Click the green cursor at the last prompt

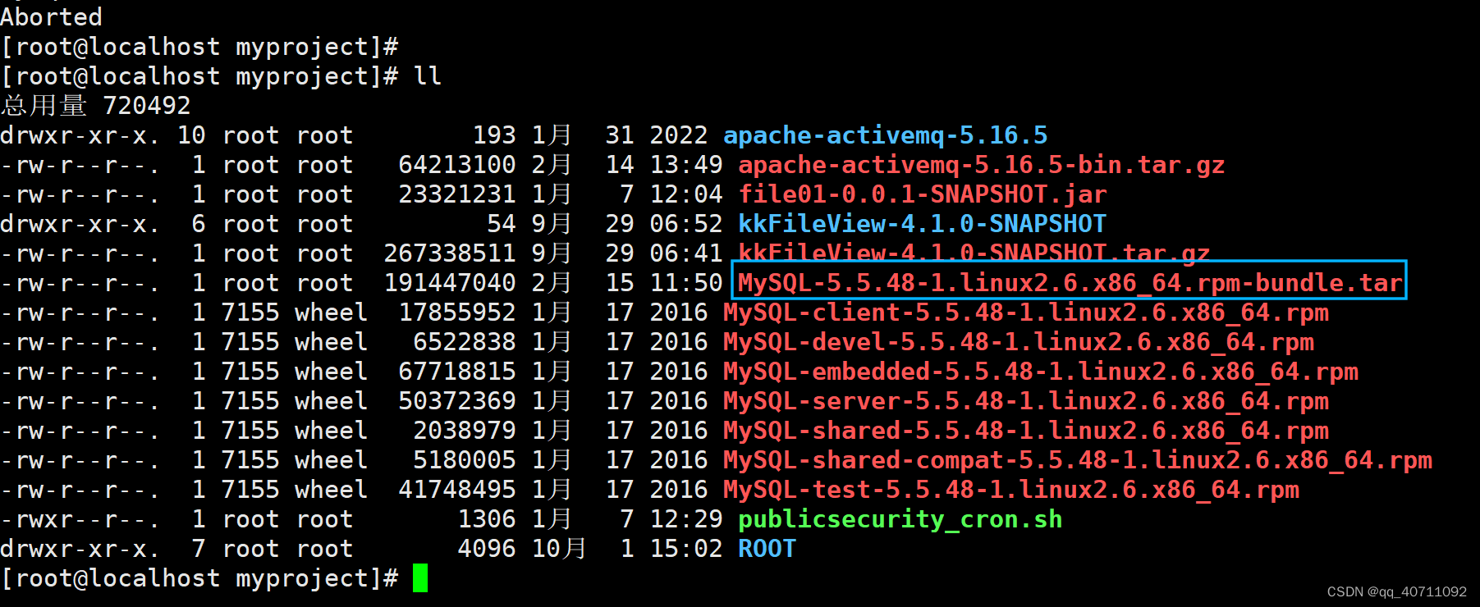point(420,578)
